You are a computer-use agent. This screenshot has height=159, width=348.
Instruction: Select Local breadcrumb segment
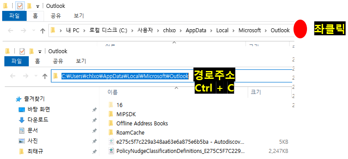(222, 30)
